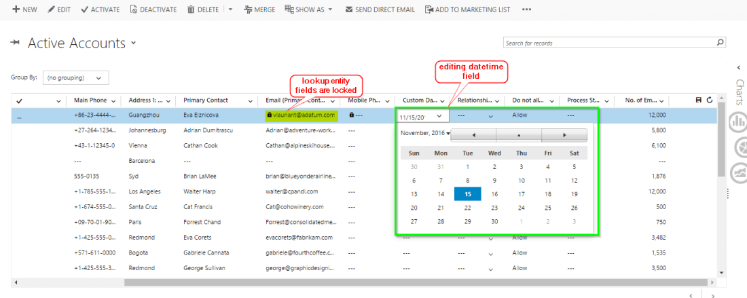
Task: Click the Merge records toolbar button
Action: pos(259,10)
